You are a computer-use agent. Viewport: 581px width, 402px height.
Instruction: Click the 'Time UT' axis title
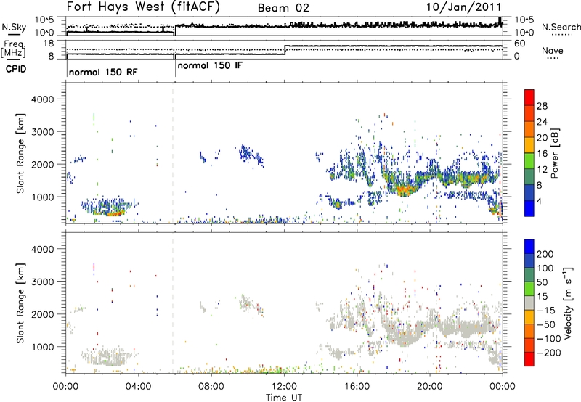[x=284, y=398]
